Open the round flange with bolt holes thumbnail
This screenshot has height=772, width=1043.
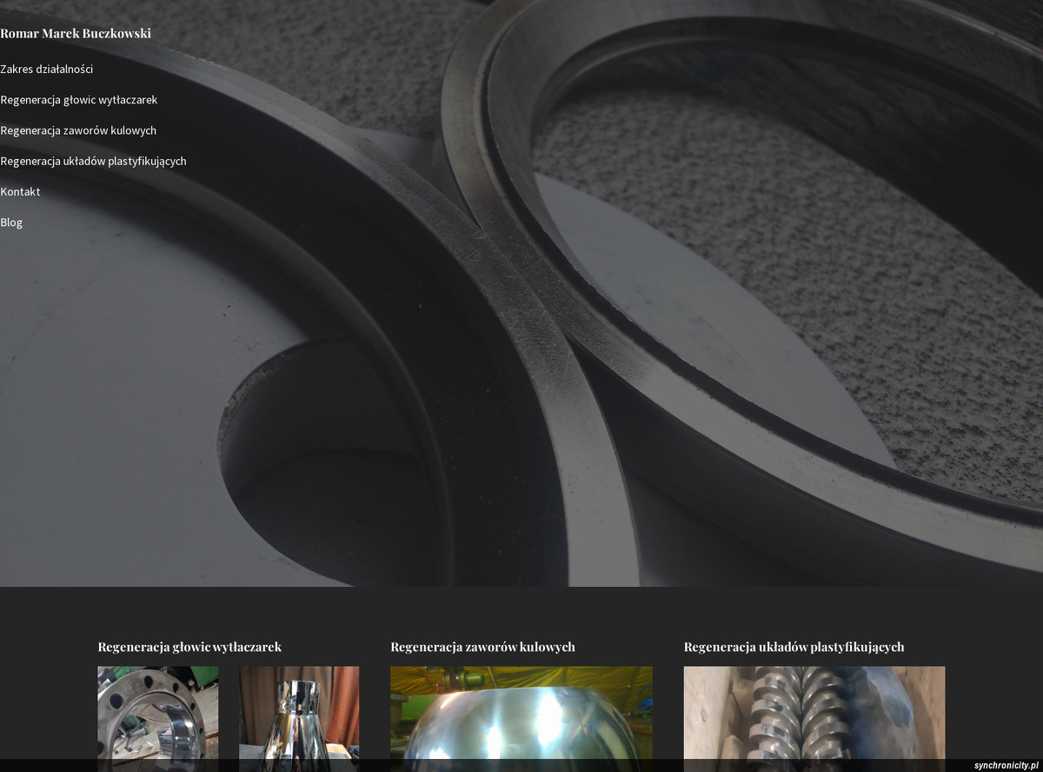click(157, 713)
